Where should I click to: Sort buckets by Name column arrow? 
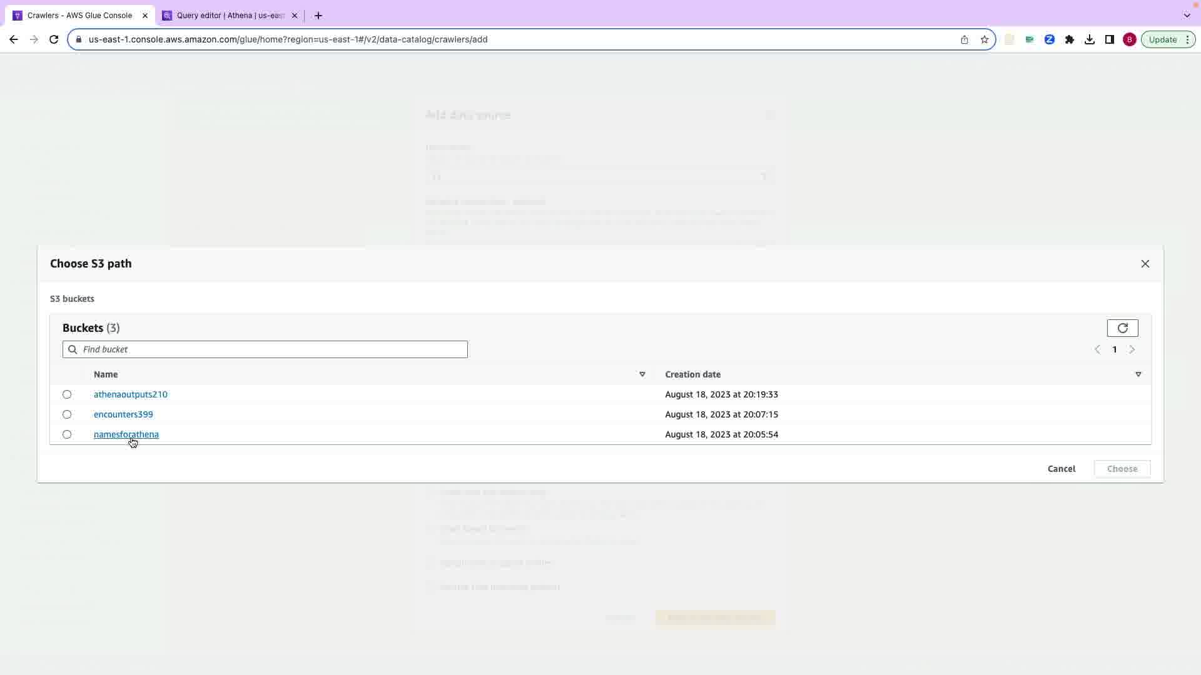coord(642,374)
